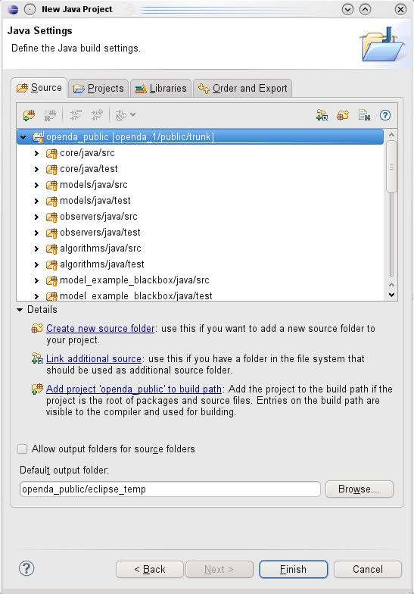
Task: Expand the algorithms/java/src node
Action: (36, 249)
